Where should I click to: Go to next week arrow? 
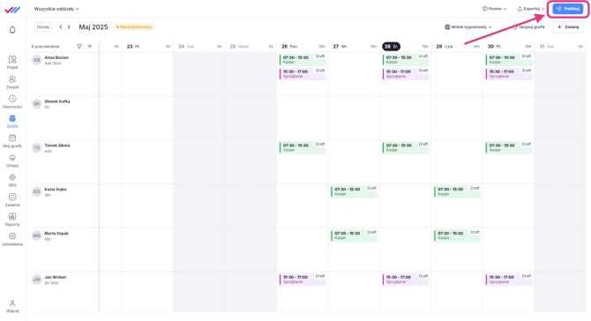(69, 27)
